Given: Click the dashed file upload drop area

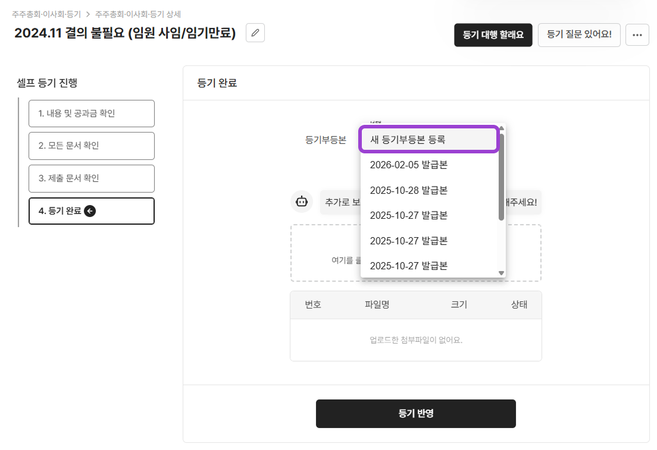Looking at the screenshot, I should coord(524,253).
